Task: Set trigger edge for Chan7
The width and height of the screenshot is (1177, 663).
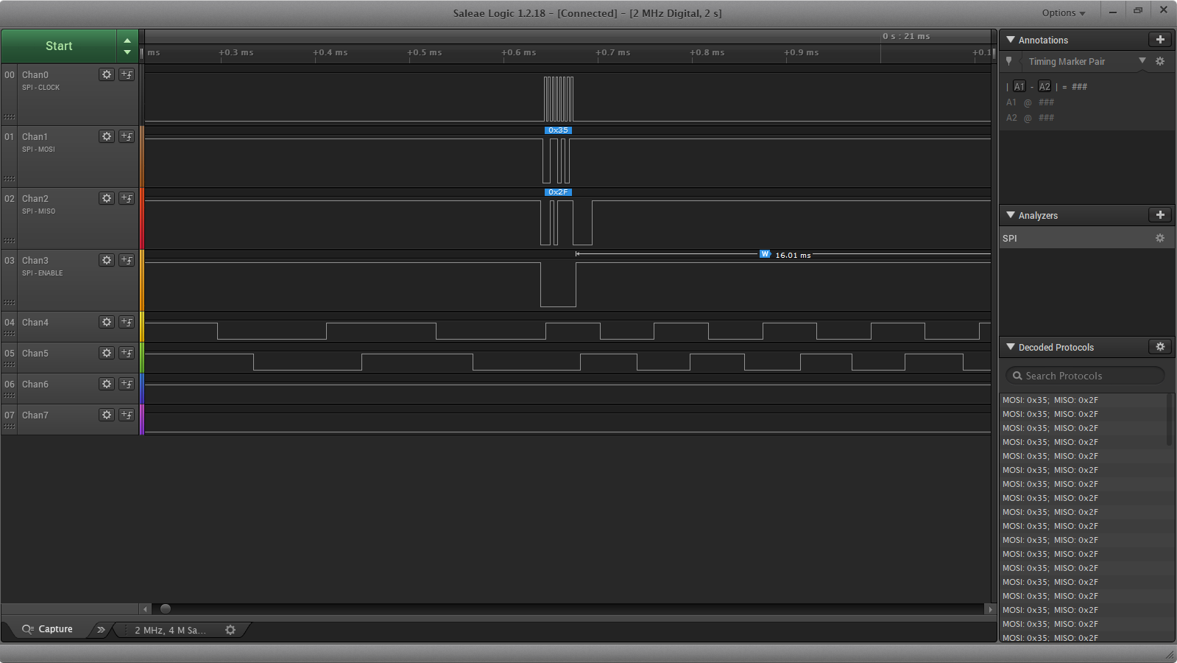Action: 127,415
